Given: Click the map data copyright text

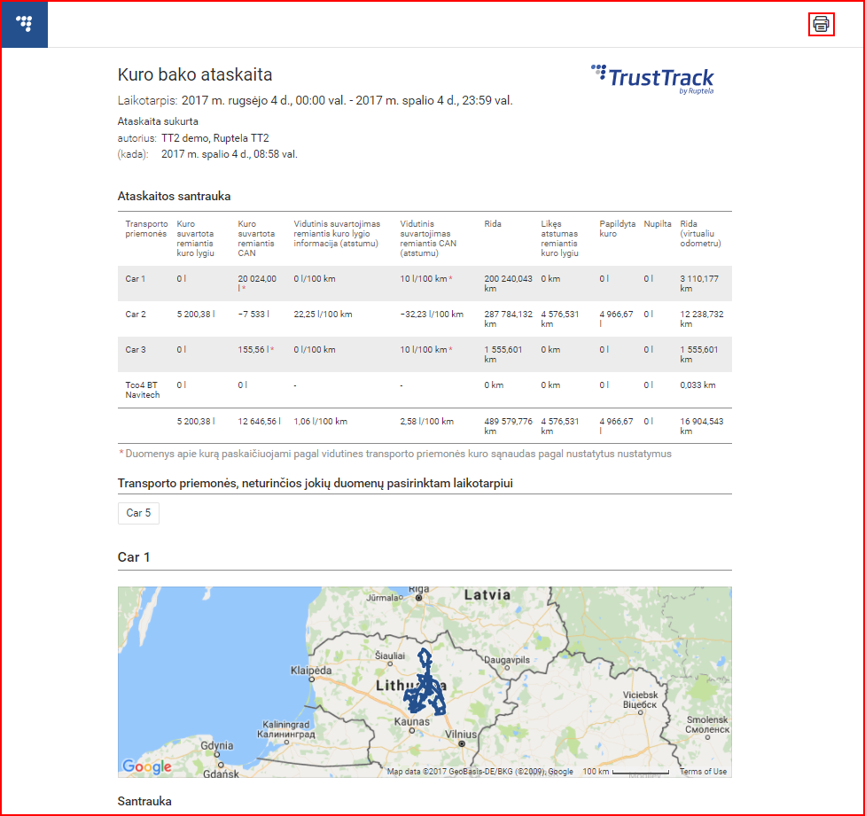Looking at the screenshot, I should click(480, 772).
